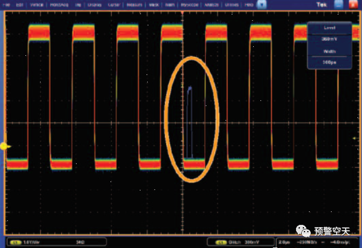Open the Display menu
This screenshot has height=248, width=362.
[x=94, y=5]
